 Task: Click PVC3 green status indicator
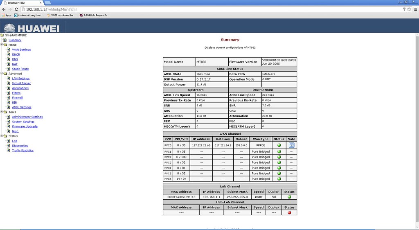coord(279,162)
